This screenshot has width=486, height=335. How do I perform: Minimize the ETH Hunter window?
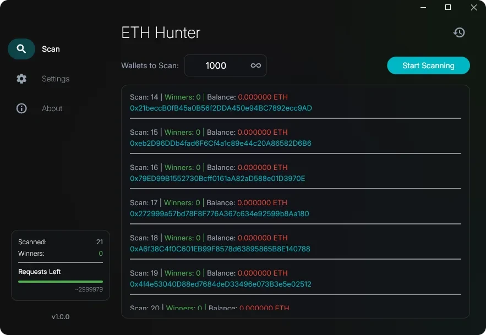tap(423, 8)
